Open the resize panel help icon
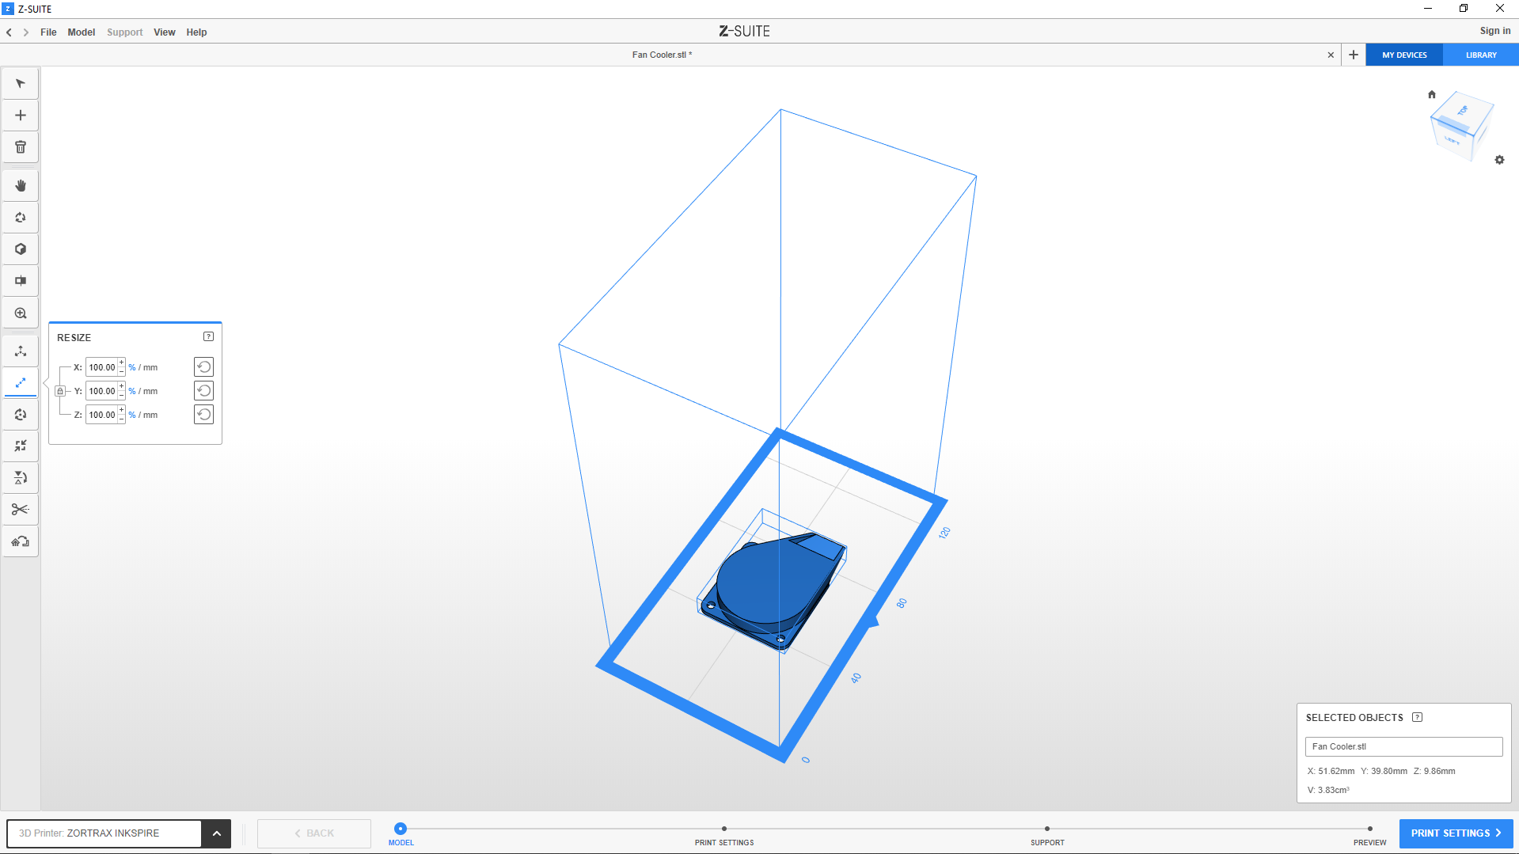 click(208, 336)
